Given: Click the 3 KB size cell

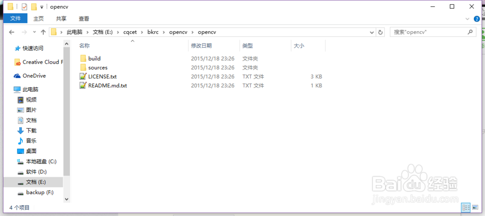Looking at the screenshot, I should click(316, 77).
